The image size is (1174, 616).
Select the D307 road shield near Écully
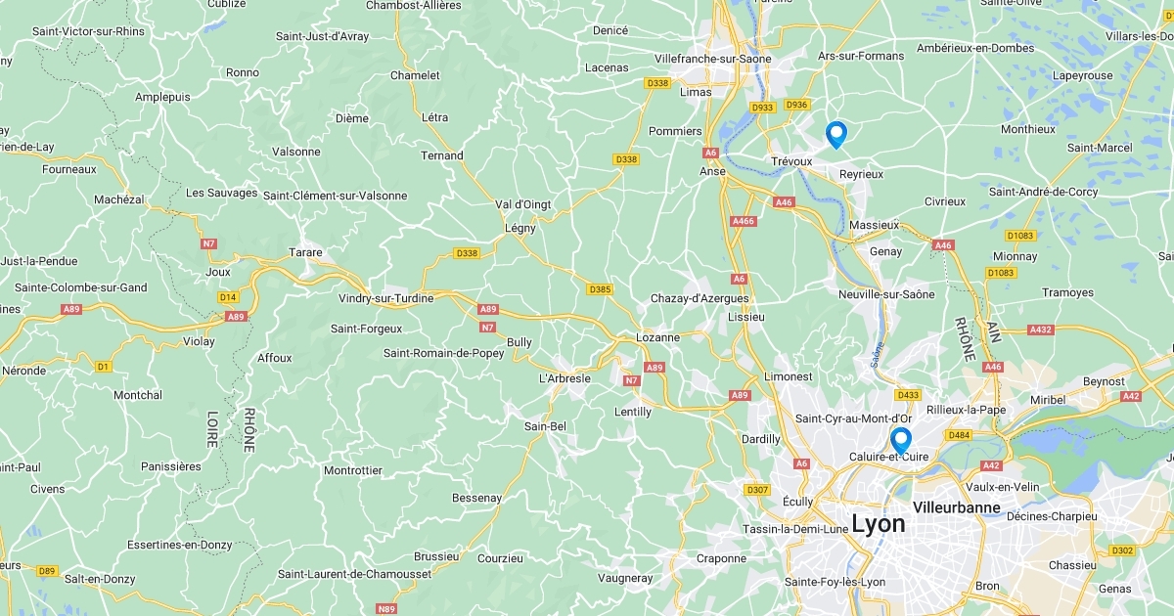[x=757, y=490]
